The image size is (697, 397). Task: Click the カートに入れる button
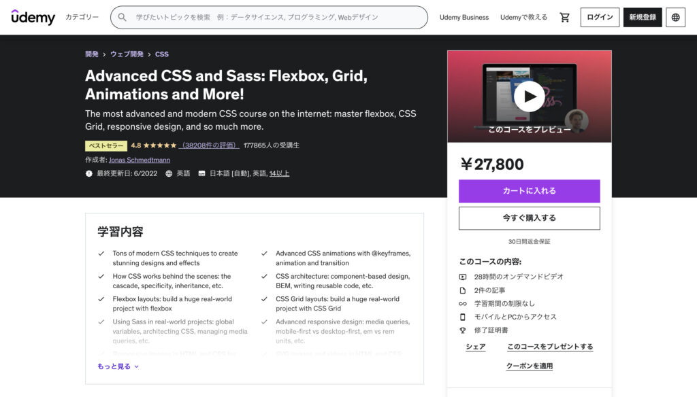pyautogui.click(x=530, y=191)
